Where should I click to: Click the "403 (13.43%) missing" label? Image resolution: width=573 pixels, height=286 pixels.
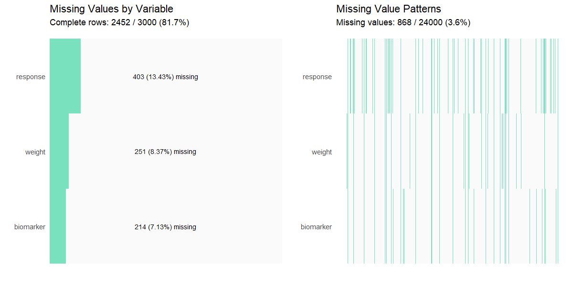[165, 77]
